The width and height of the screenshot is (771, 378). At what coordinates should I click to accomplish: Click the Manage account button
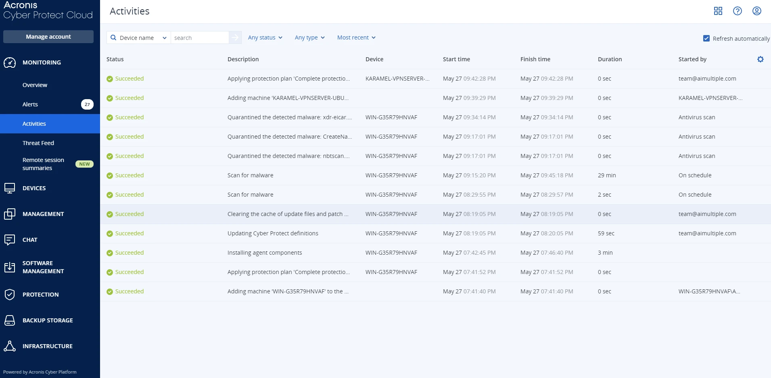(48, 37)
